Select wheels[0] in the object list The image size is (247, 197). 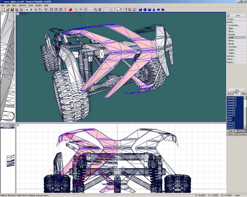coord(231,98)
